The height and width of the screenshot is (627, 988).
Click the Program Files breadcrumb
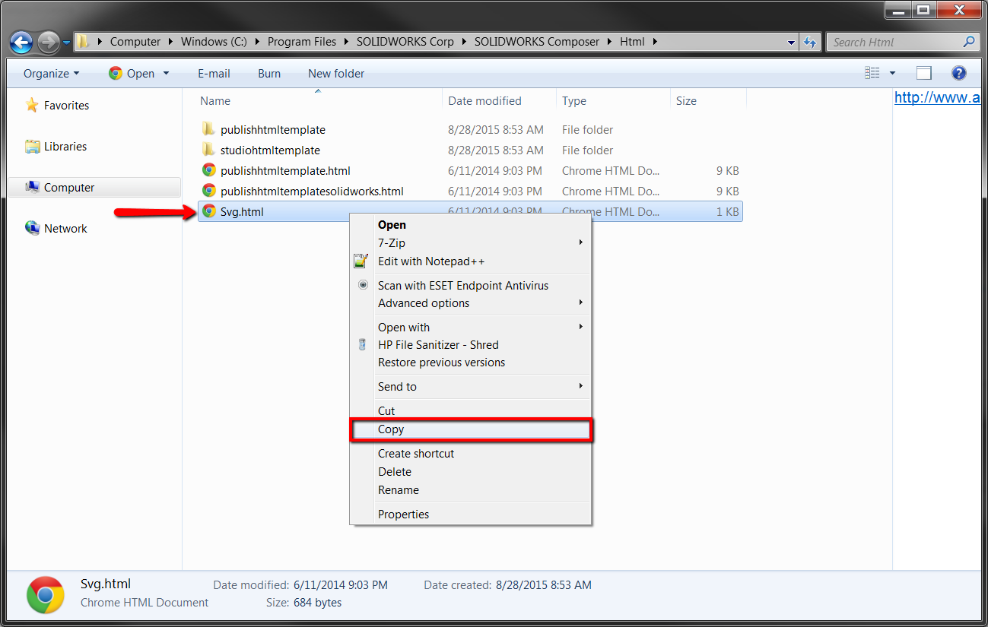point(302,42)
